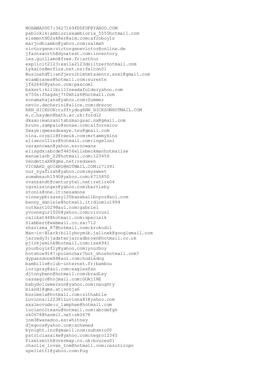This screenshot has height=380, width=268.
Task: Select the text line ending in free.fr entry
Action: click(62, 59)
